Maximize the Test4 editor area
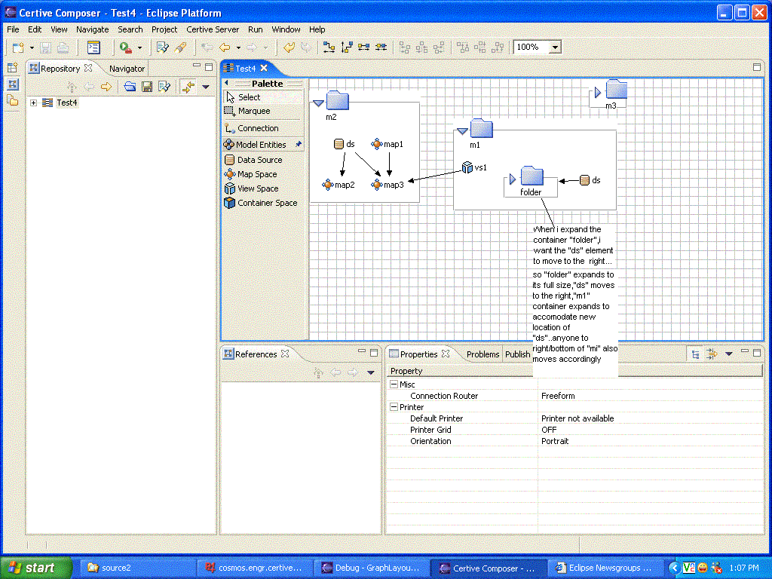 point(757,66)
